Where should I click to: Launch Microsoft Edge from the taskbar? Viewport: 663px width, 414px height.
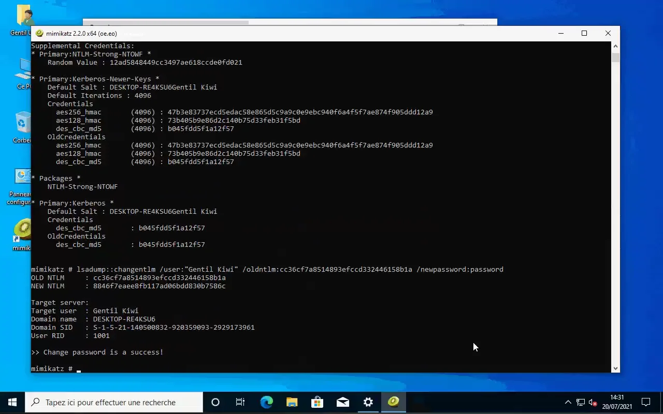point(266,402)
